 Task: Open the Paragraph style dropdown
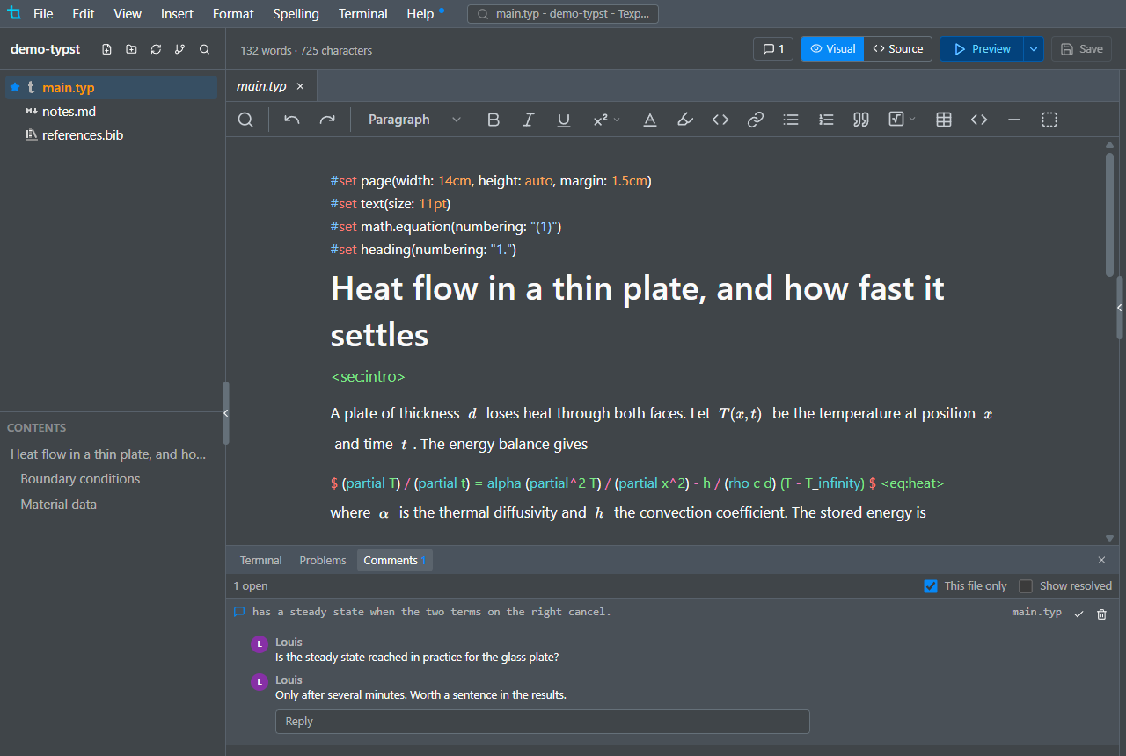[x=413, y=120]
